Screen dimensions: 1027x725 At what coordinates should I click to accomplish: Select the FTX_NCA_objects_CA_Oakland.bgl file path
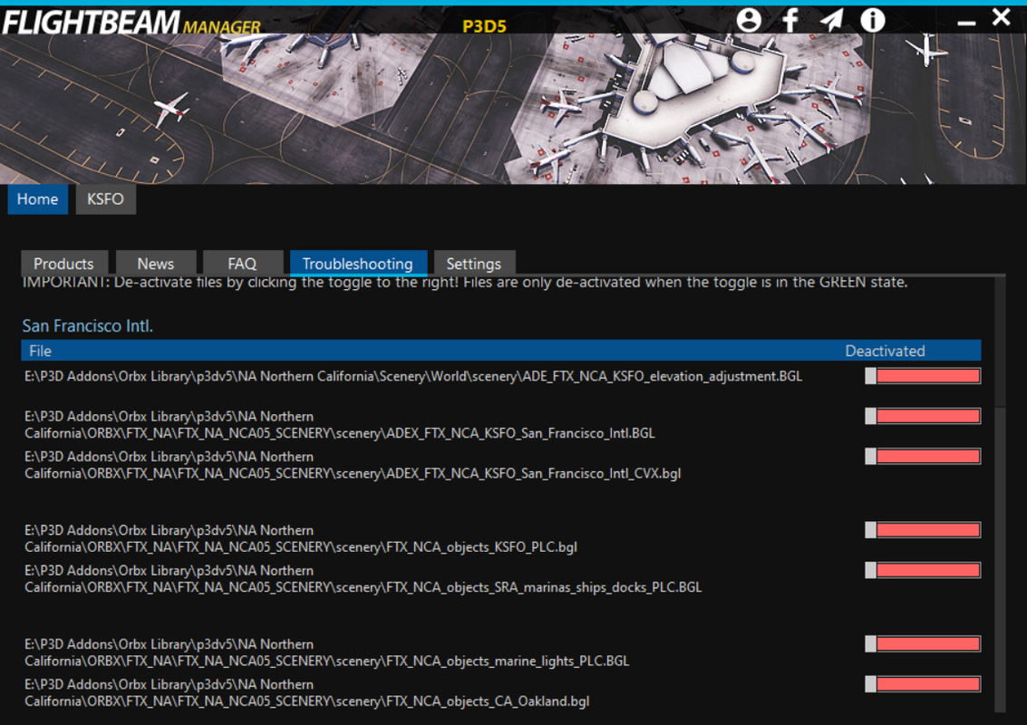tap(306, 693)
